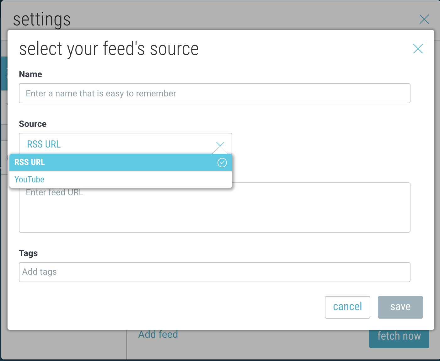Select the highlighted blue sidebar tab

4,73
